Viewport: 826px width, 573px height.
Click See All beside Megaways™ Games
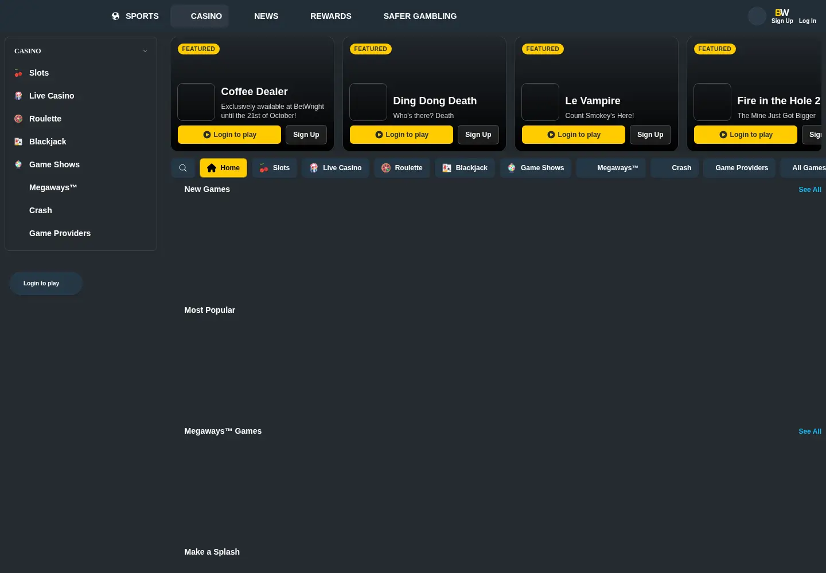click(810, 431)
